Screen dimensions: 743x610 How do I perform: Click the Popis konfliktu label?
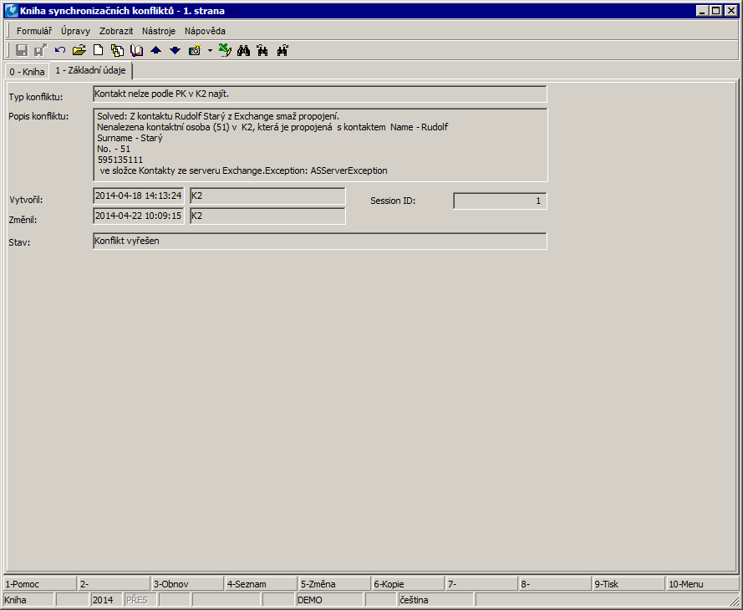pyautogui.click(x=38, y=116)
